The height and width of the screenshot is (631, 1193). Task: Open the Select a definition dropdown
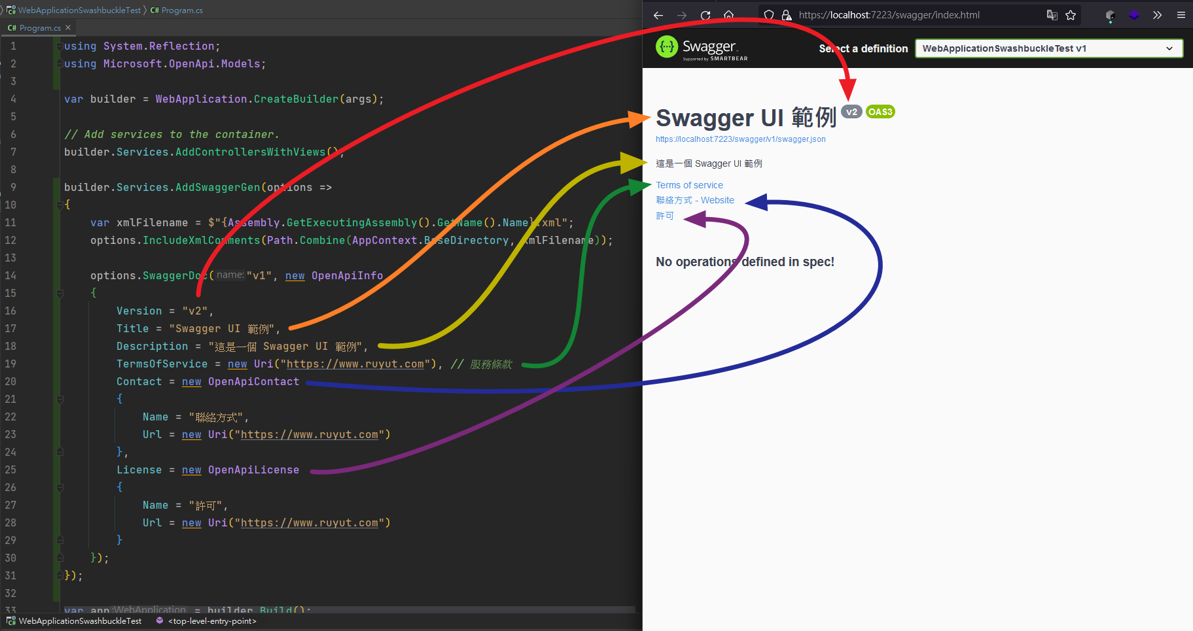coord(1048,48)
